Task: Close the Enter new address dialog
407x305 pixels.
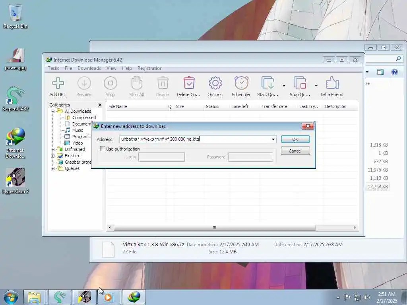Action: pyautogui.click(x=308, y=126)
